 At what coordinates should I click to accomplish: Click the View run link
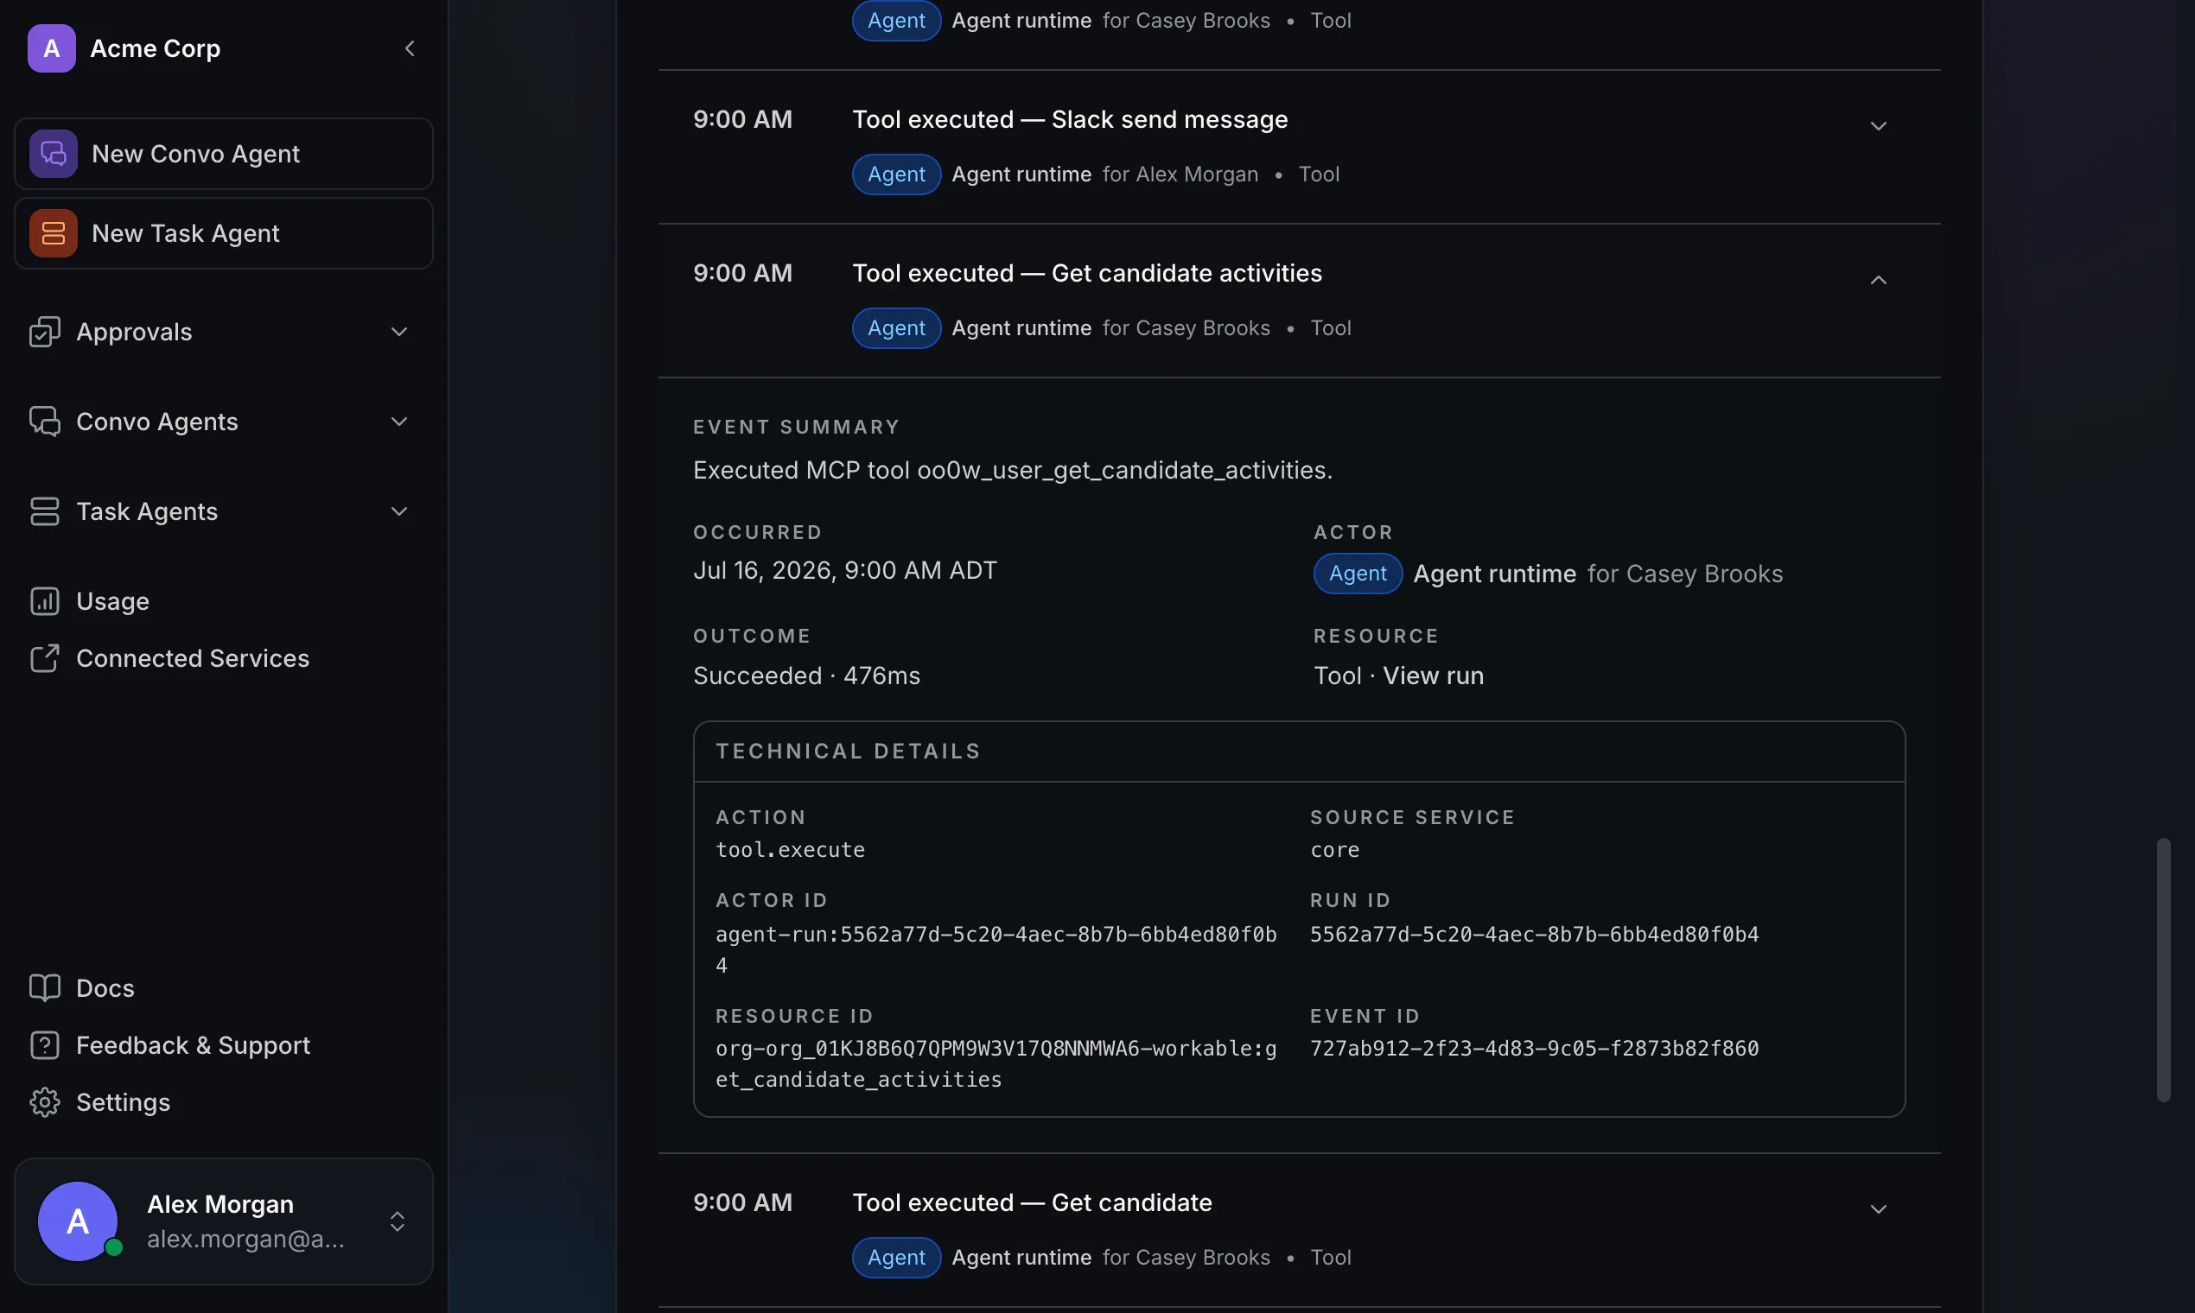click(x=1433, y=676)
